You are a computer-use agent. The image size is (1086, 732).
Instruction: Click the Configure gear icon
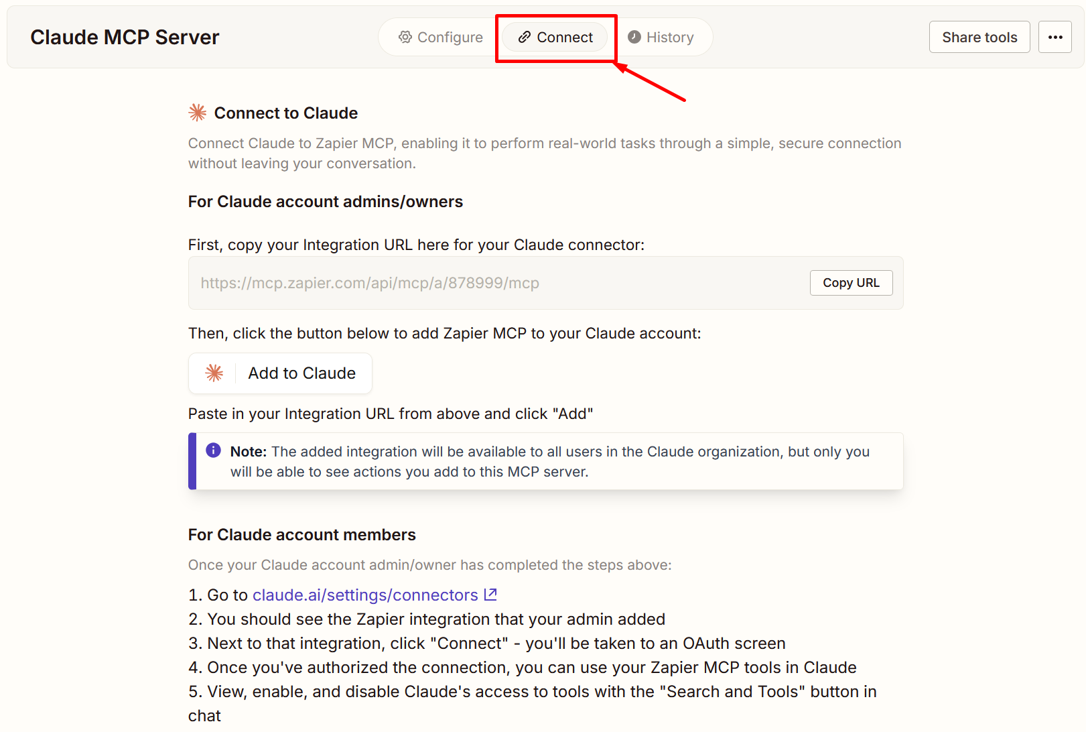point(405,37)
